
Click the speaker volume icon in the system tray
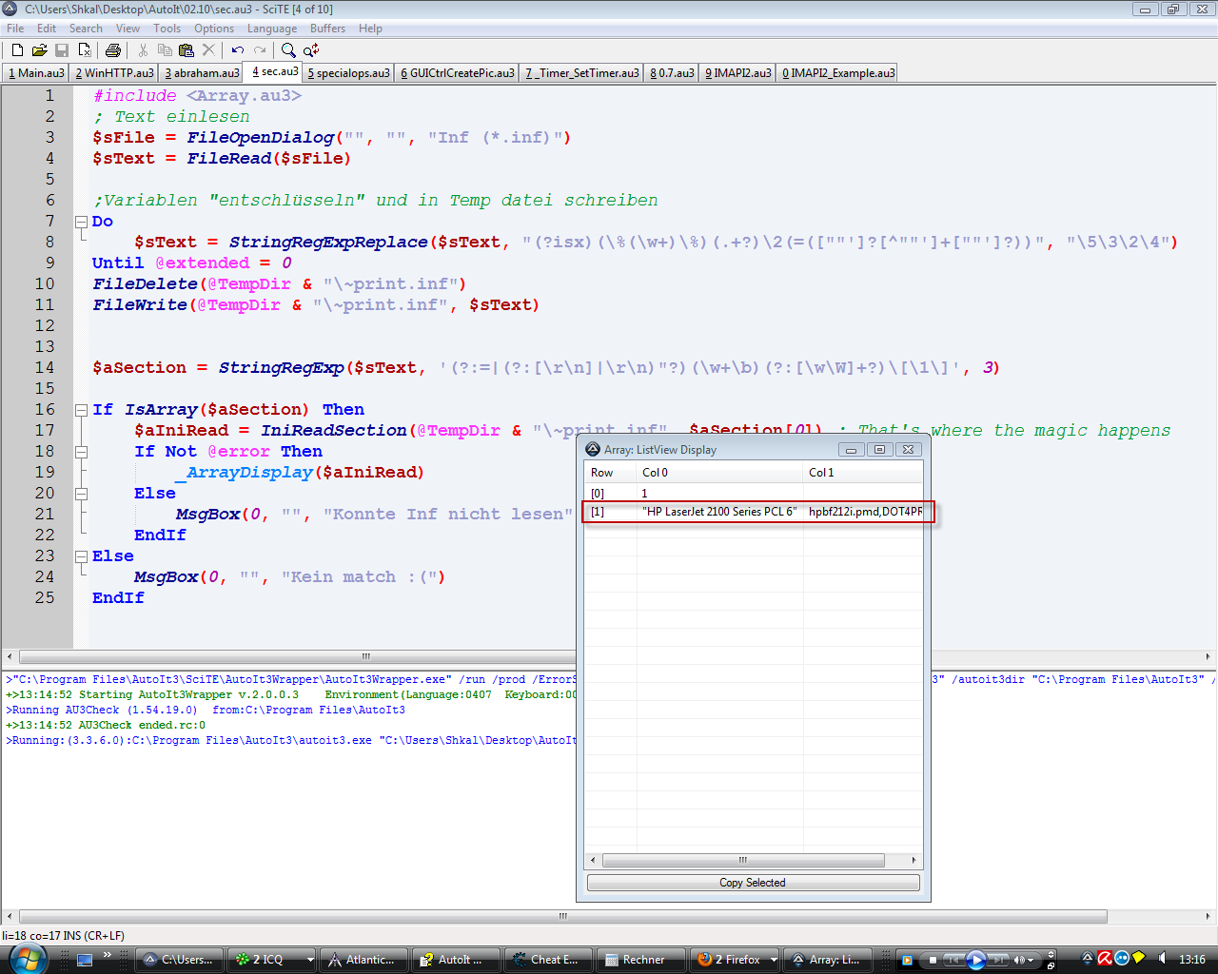click(1162, 959)
